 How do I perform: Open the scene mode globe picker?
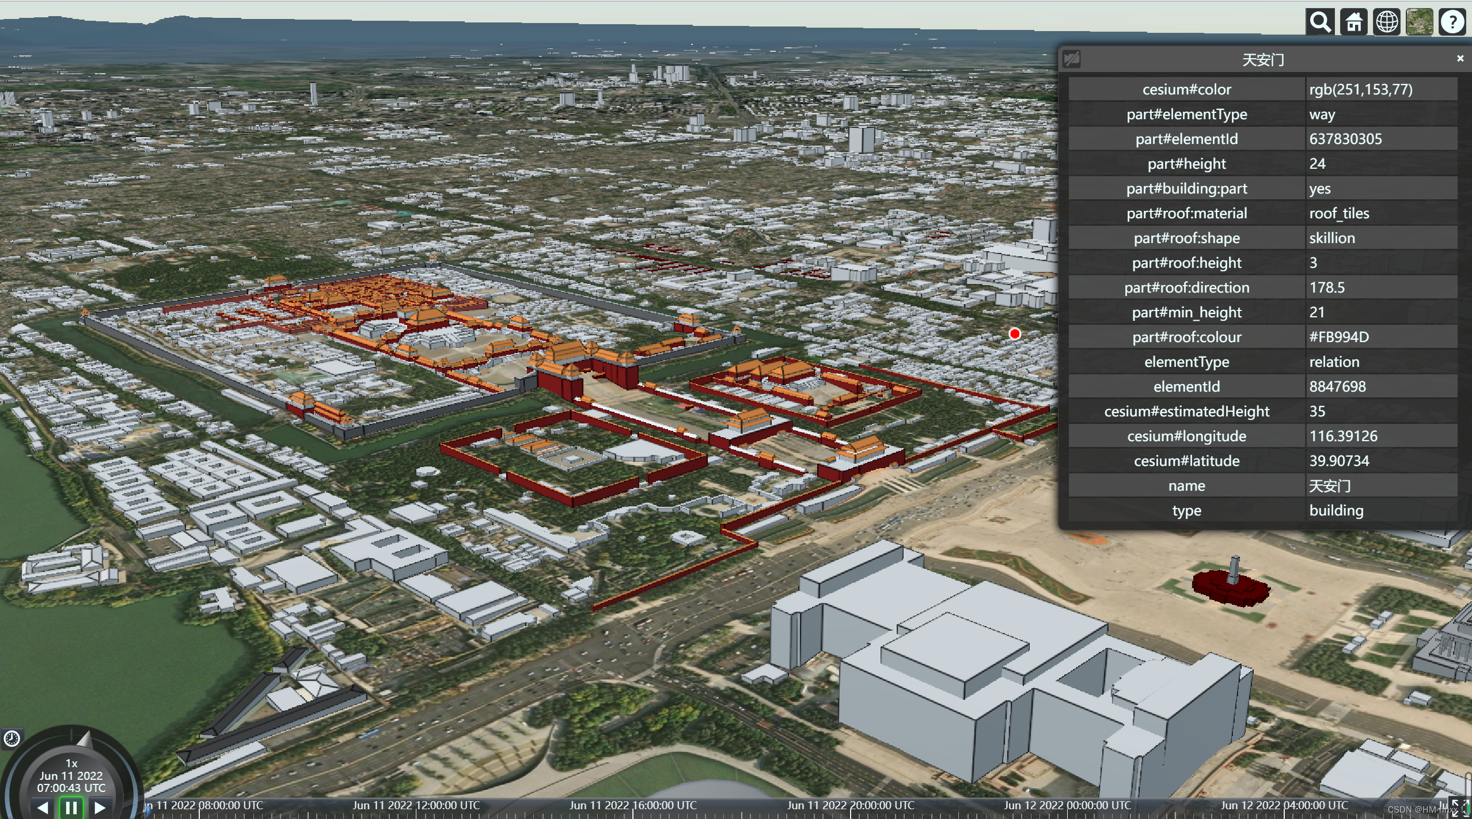point(1386,22)
